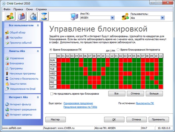The width and height of the screenshot is (175, 132).
Task: Open the Имя ПК dropdown
Action: (x=112, y=18)
